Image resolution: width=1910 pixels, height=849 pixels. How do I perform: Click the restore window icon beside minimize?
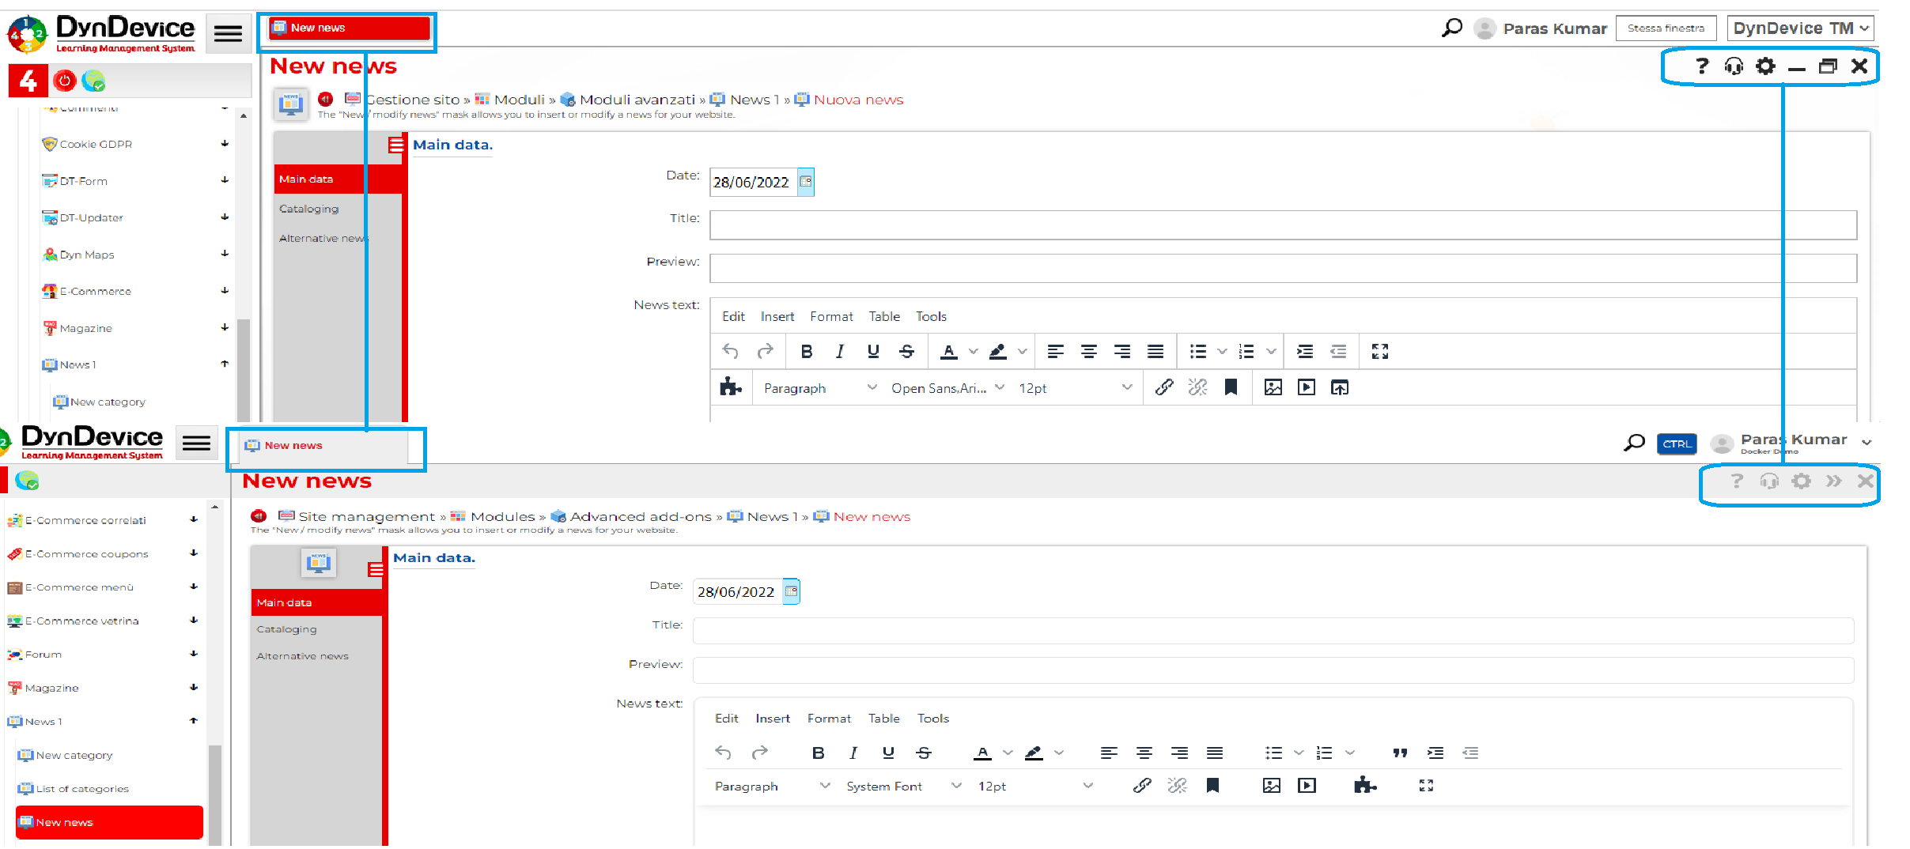(1828, 66)
